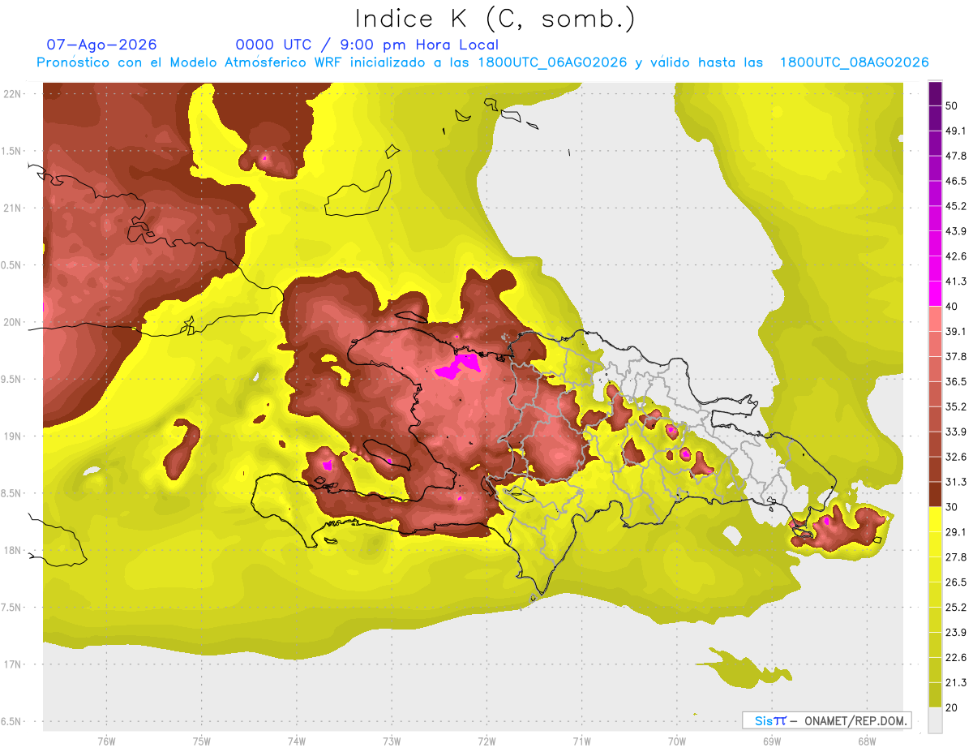Click the colorbar value "25.2"

pyautogui.click(x=956, y=607)
